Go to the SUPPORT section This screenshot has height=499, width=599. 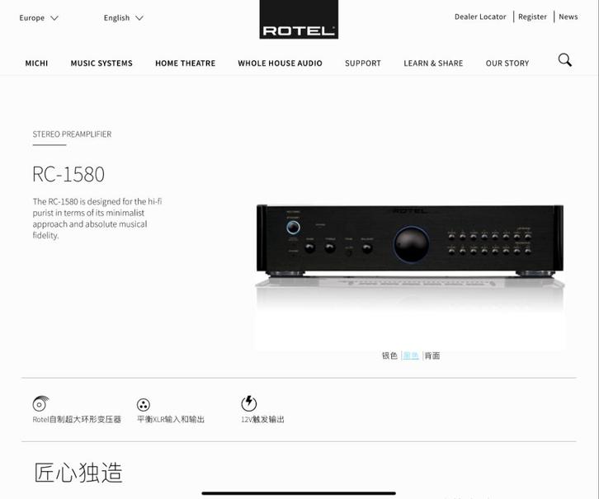tap(363, 64)
